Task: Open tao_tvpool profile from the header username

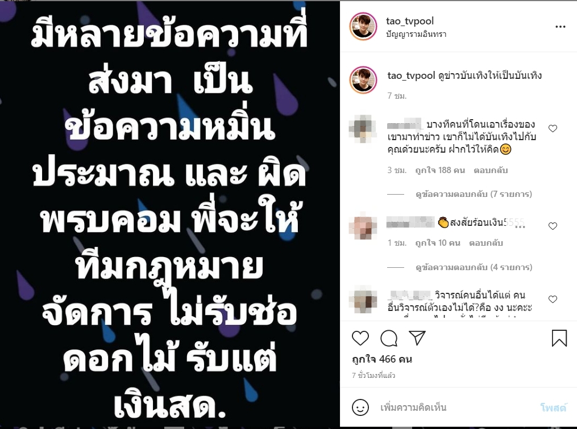Action: (x=410, y=21)
